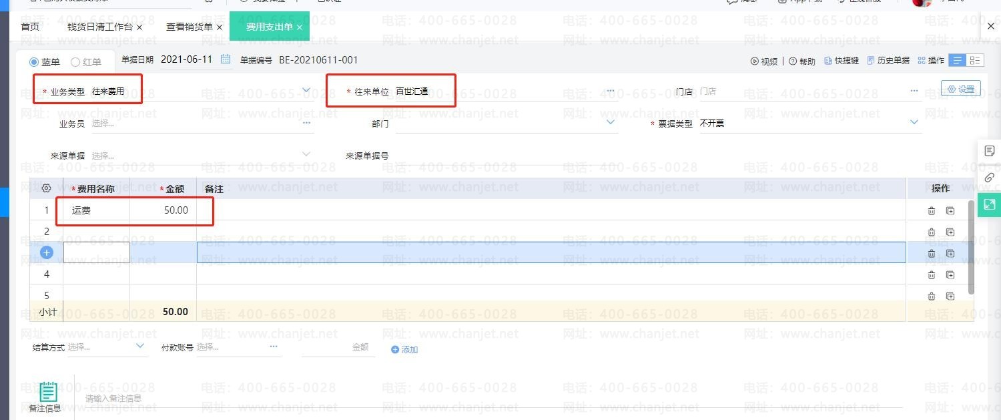Click the 50.00 amount cell in row 1

tap(163, 210)
